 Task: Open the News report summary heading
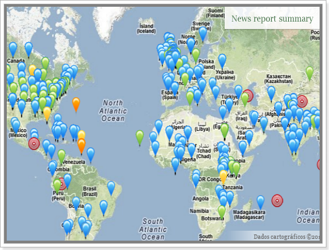coord(272,19)
